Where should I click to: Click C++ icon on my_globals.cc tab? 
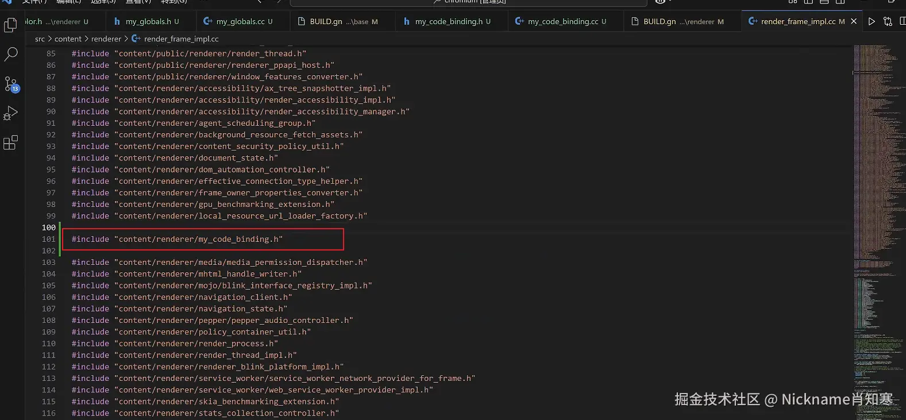pyautogui.click(x=208, y=21)
